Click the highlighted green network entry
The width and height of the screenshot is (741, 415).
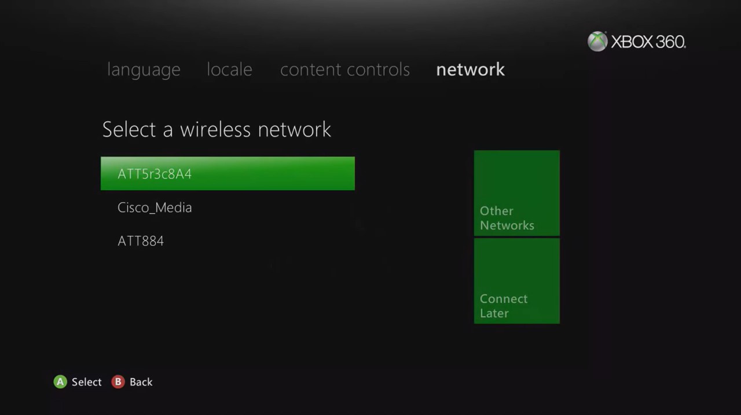tap(228, 173)
